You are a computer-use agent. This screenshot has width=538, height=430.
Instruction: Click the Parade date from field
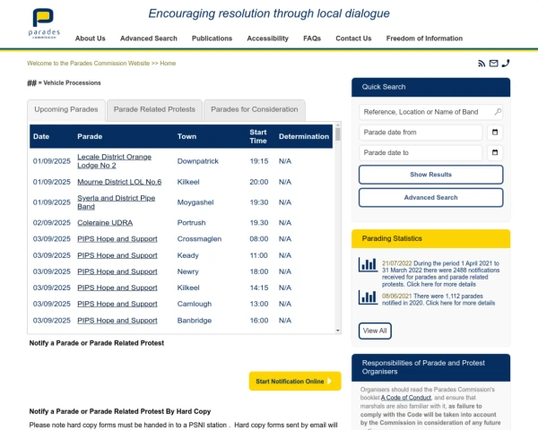click(x=421, y=133)
